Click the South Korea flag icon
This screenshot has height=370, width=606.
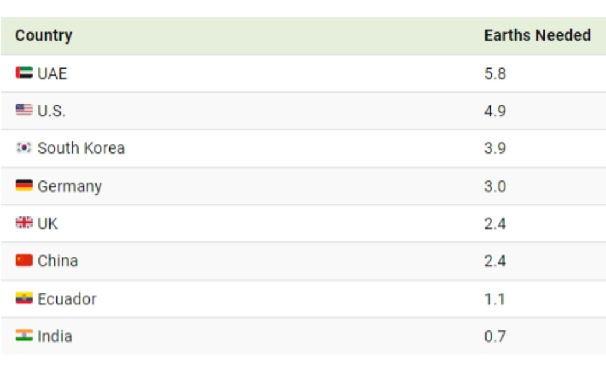(x=24, y=148)
